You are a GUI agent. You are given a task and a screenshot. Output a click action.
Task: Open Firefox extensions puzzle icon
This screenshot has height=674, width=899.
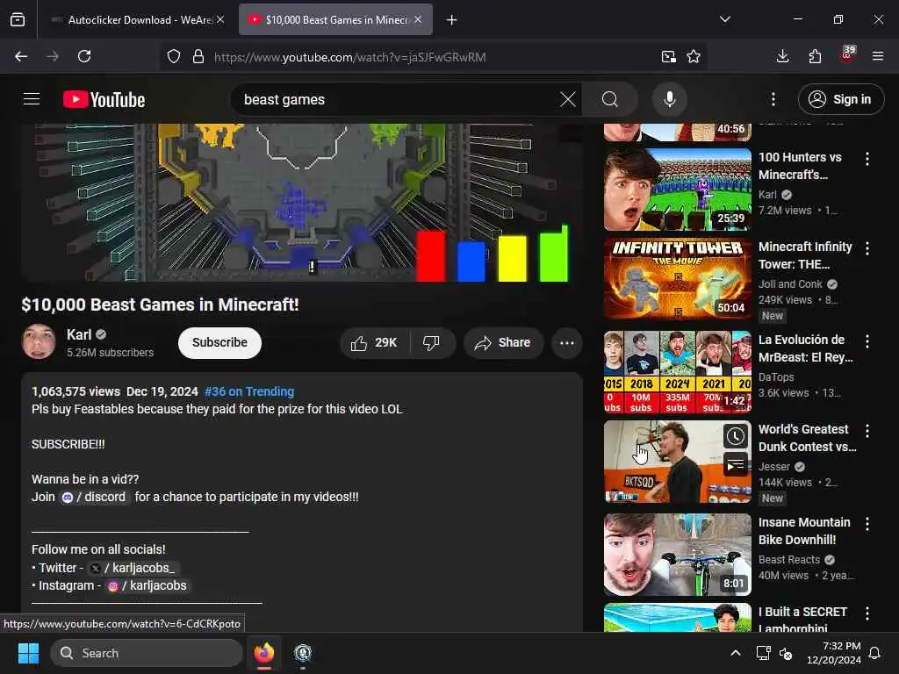pos(815,56)
